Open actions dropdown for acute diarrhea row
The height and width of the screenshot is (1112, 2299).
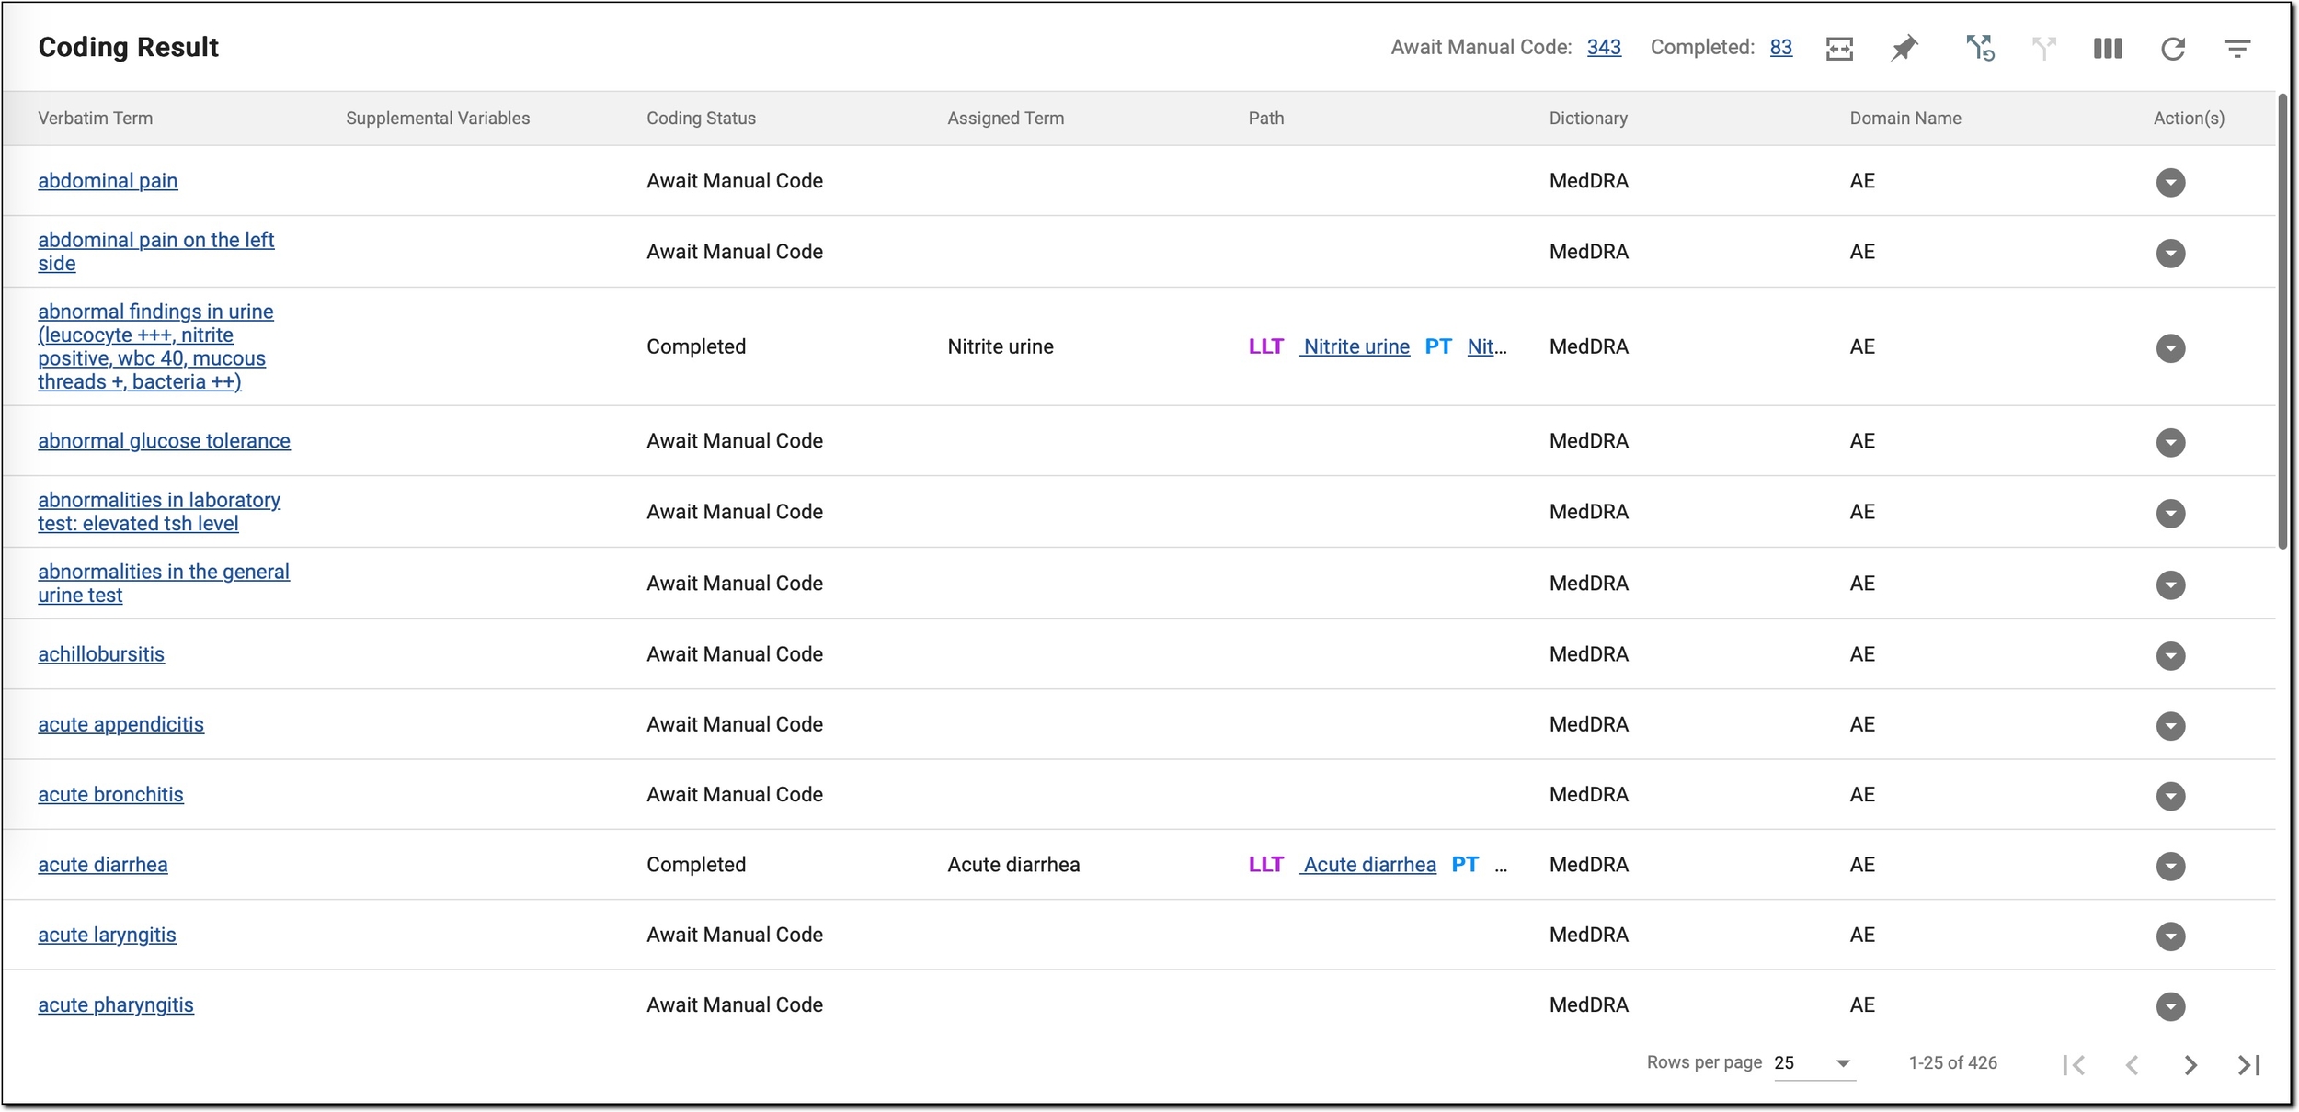(2170, 866)
